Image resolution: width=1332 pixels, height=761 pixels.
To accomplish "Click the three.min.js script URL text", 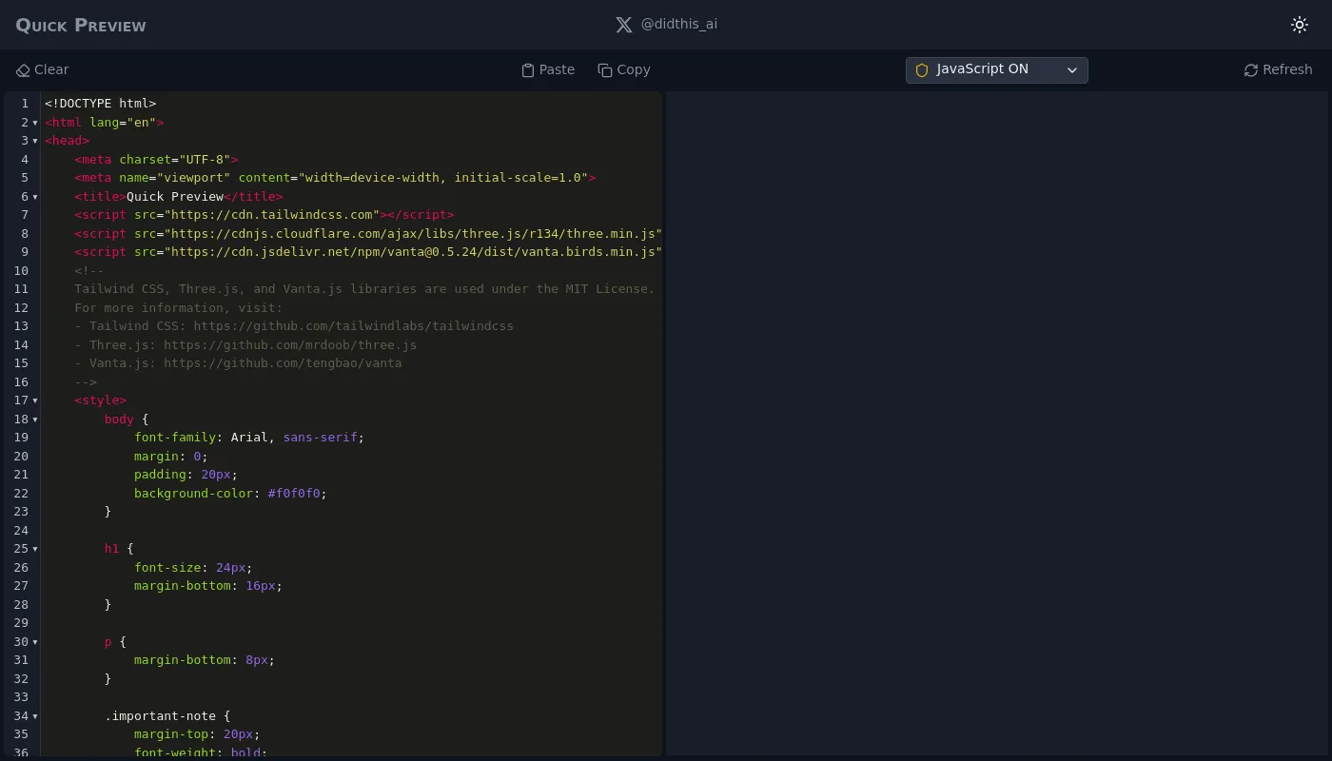I will [x=413, y=234].
